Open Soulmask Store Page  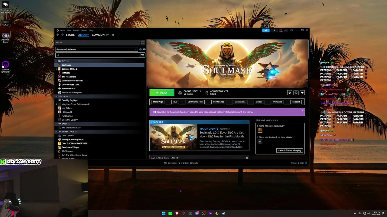click(158, 102)
